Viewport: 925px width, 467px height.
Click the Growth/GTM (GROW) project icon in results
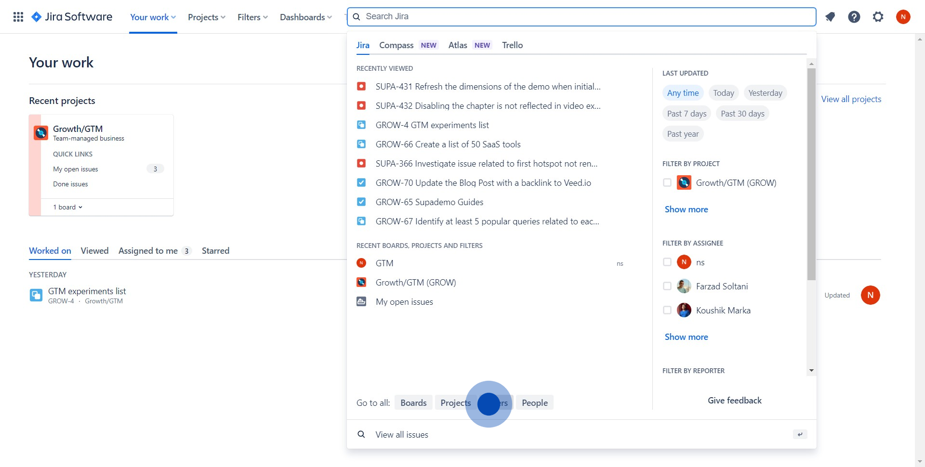coord(361,282)
